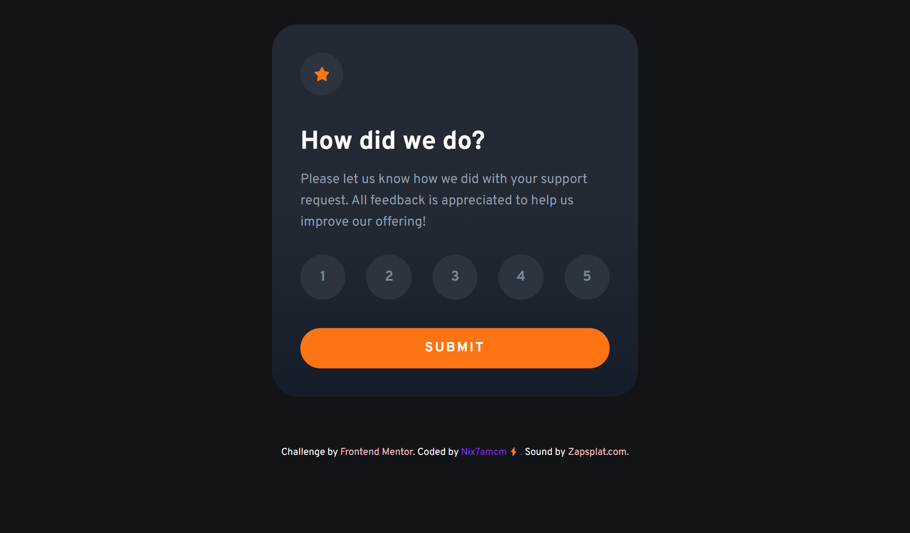The width and height of the screenshot is (910, 533).
Task: Select rating 4
Action: [521, 277]
